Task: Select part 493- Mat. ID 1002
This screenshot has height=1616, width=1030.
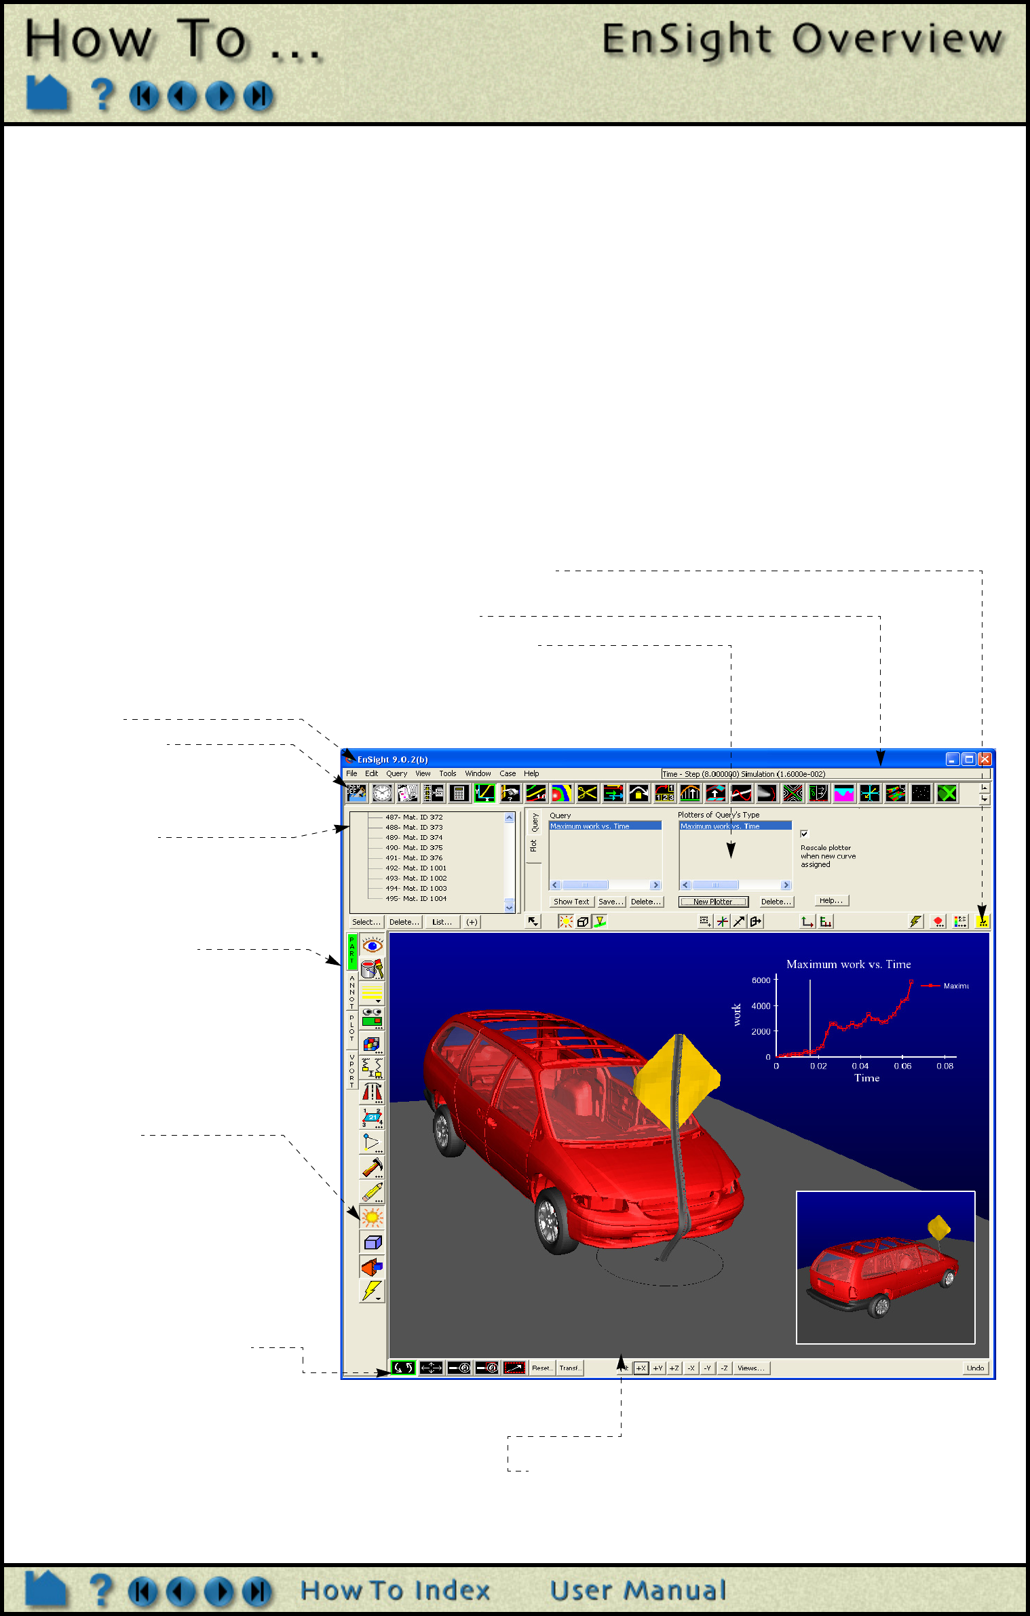Action: coord(416,878)
